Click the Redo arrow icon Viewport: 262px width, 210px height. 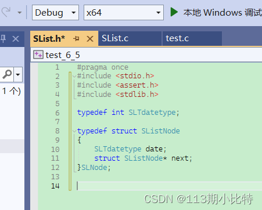pos(6,12)
